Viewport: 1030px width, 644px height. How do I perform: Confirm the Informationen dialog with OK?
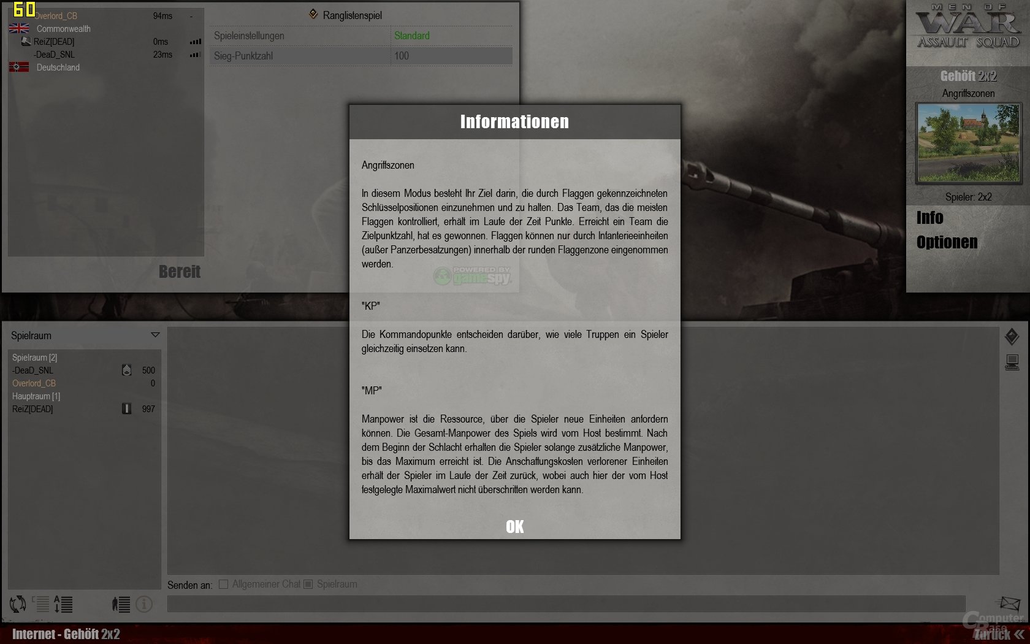click(x=515, y=527)
